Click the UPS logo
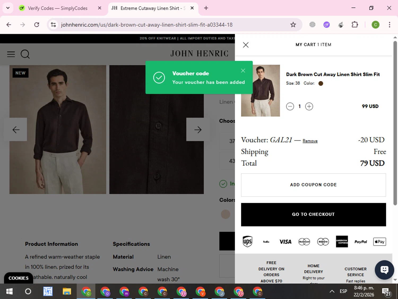The width and height of the screenshot is (398, 299). point(247,242)
